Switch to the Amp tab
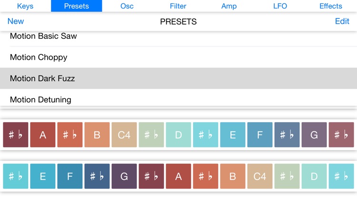Screen dimensions: 357x200 229,6
